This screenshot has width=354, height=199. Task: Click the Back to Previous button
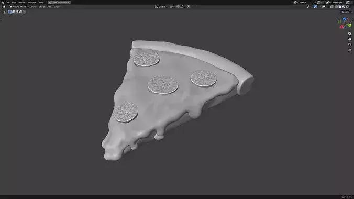(59, 2)
